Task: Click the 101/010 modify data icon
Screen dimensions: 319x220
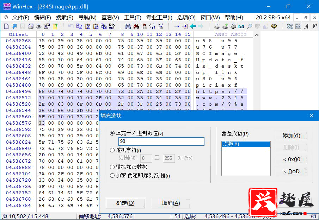Action: coord(112,26)
